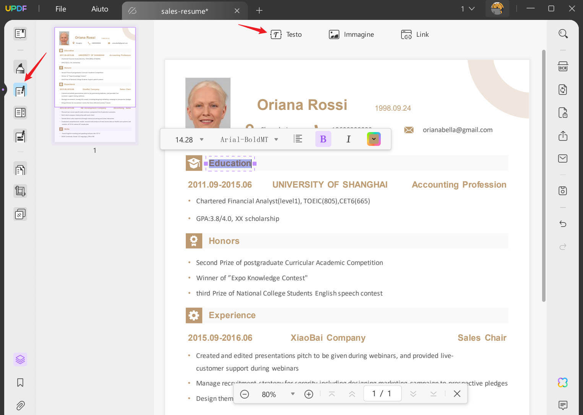
Task: Click the orianabella@gmail.com email text
Action: coord(458,130)
